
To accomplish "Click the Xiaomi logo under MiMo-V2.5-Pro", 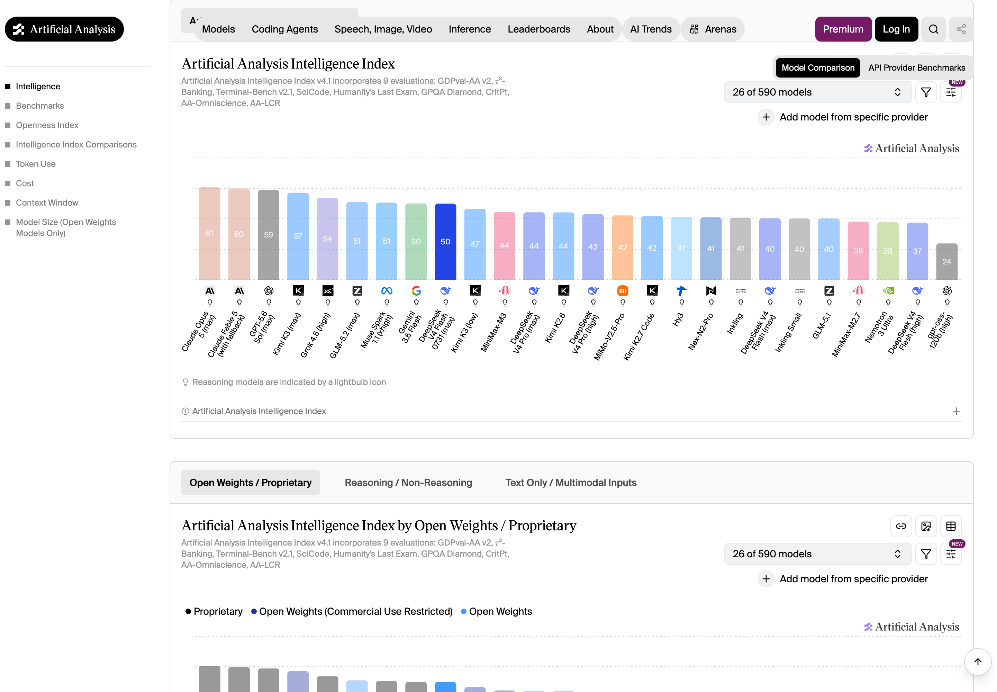I will (x=623, y=291).
